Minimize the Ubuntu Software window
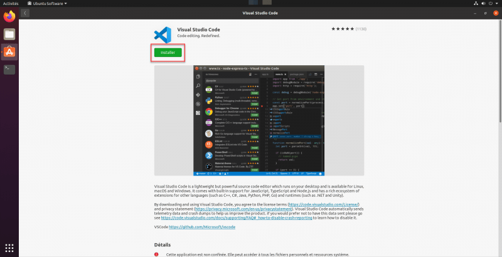Image resolution: width=502 pixels, height=257 pixels. pos(475,13)
